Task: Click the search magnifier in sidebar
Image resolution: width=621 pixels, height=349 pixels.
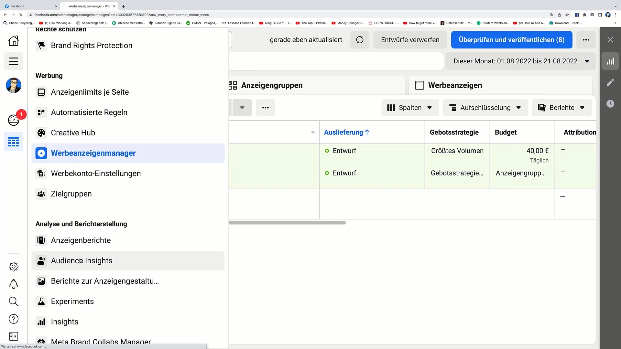Action: click(x=14, y=301)
